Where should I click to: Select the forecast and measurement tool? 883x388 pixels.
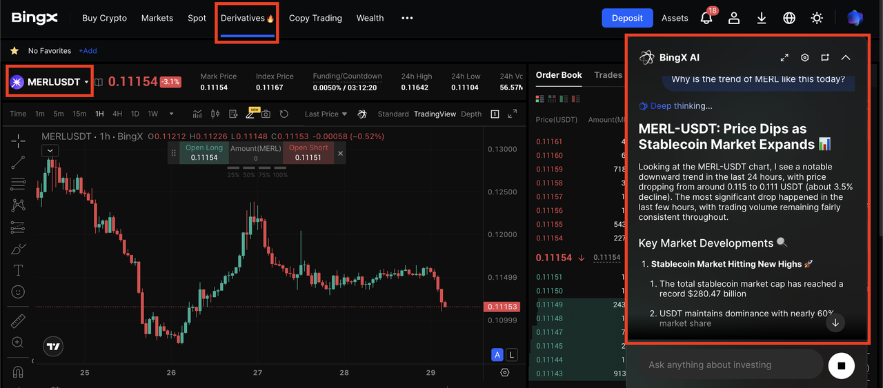18,227
